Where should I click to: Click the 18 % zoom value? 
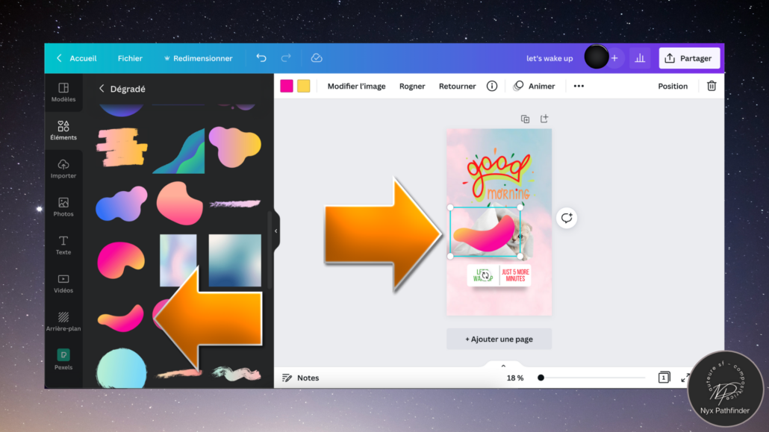pos(515,378)
